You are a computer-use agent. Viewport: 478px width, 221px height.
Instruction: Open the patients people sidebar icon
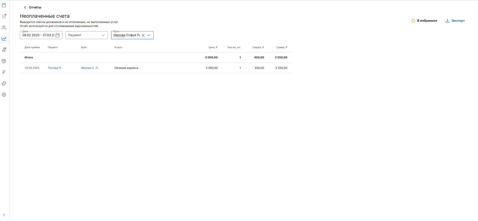pyautogui.click(x=4, y=27)
